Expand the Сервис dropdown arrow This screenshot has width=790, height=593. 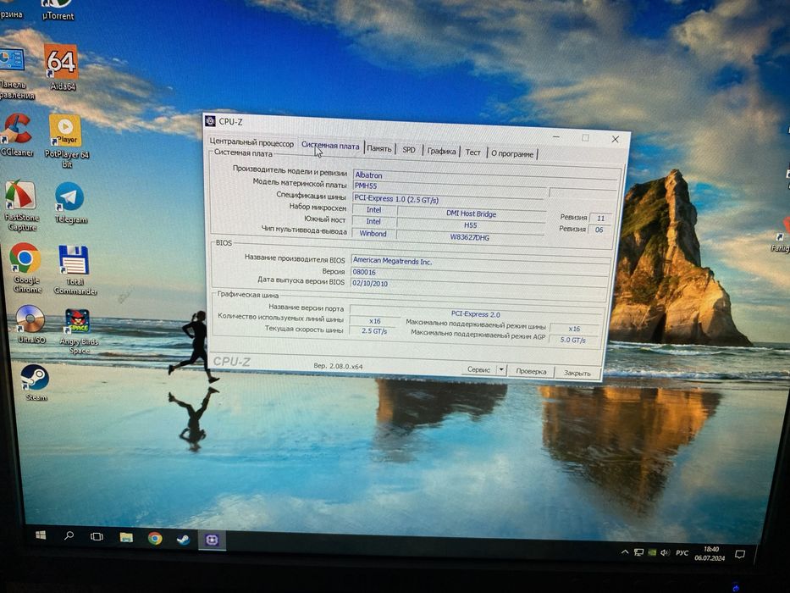[x=501, y=370]
